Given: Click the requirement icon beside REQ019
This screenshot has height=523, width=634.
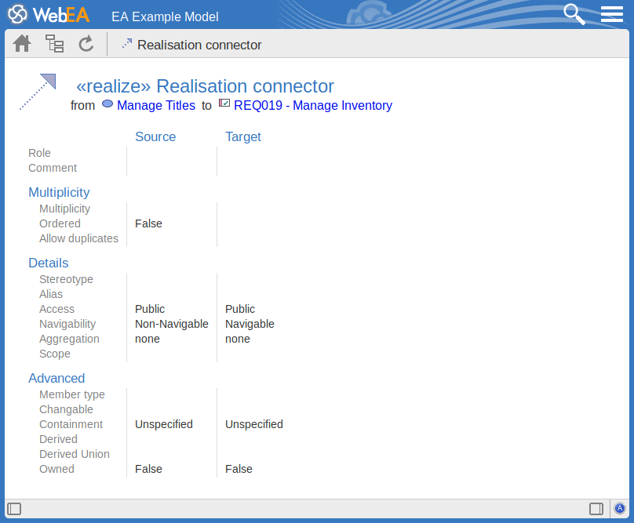Looking at the screenshot, I should (x=224, y=104).
